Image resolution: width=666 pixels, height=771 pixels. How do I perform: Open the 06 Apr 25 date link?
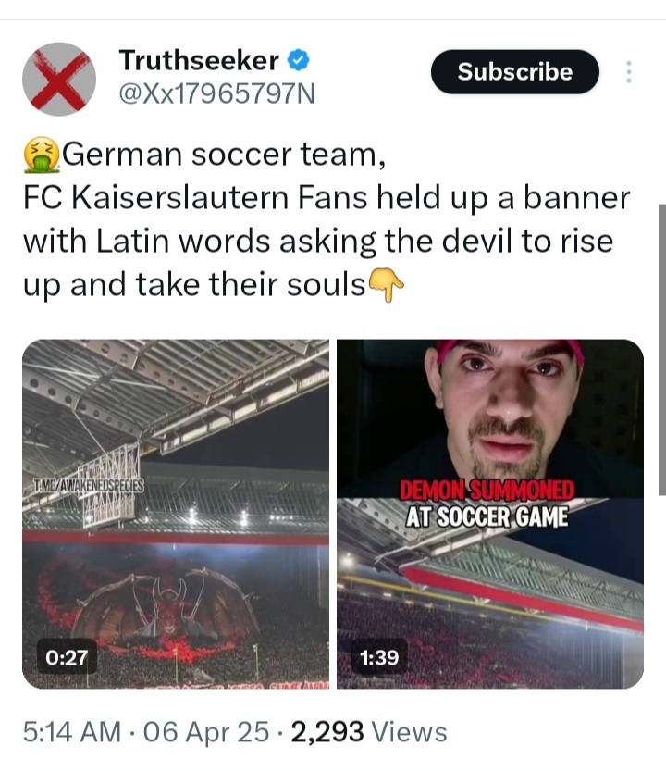pyautogui.click(x=206, y=731)
